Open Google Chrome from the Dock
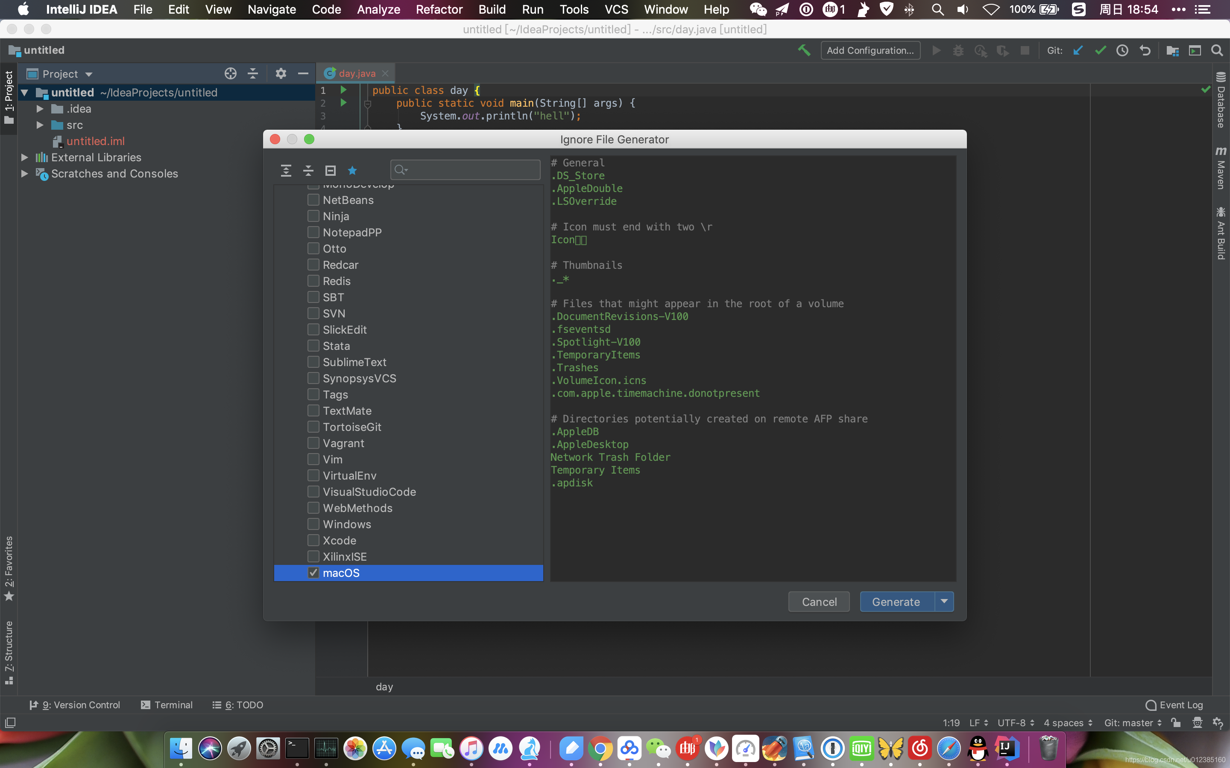The height and width of the screenshot is (768, 1230). click(600, 748)
